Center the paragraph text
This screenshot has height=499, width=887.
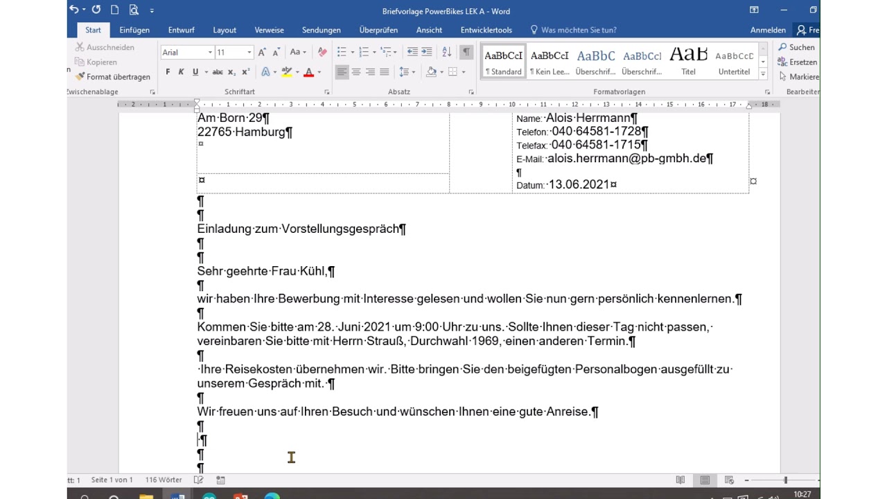pos(356,72)
